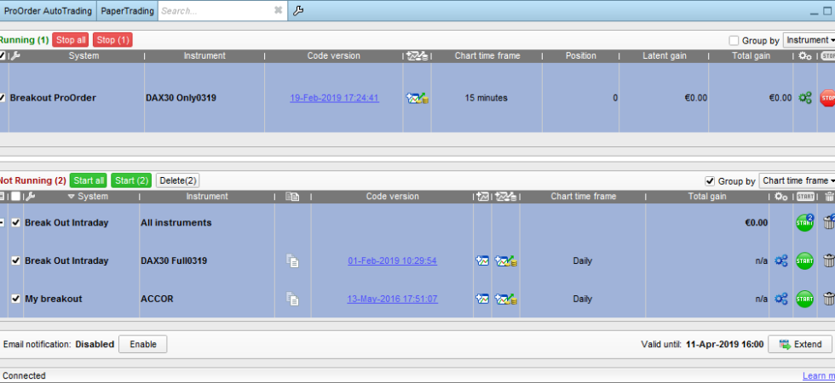
Task: Open add-chart icon for DAX30 Full0319 row
Action: [x=482, y=260]
